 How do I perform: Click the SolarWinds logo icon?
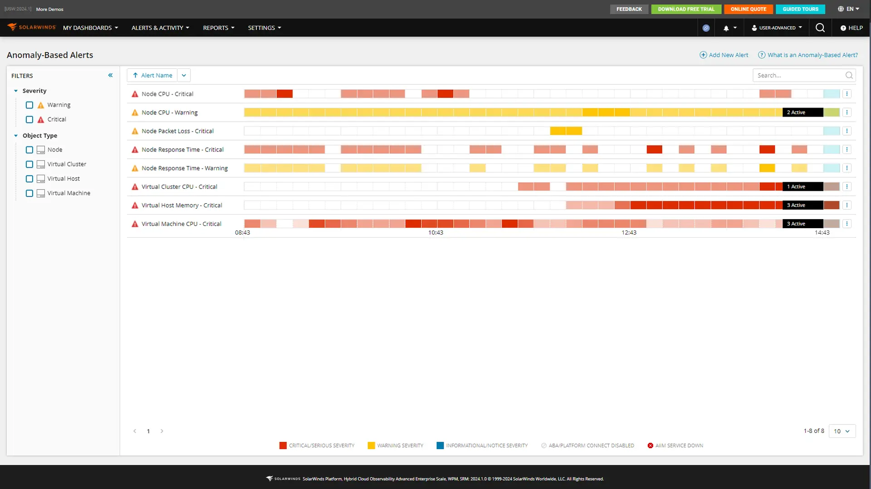(x=11, y=27)
